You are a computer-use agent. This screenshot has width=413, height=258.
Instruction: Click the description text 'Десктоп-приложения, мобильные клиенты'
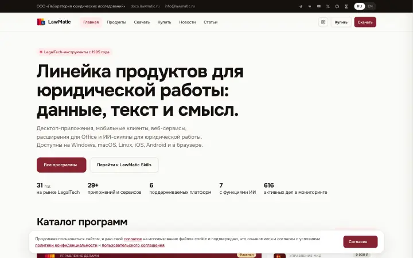click(119, 136)
